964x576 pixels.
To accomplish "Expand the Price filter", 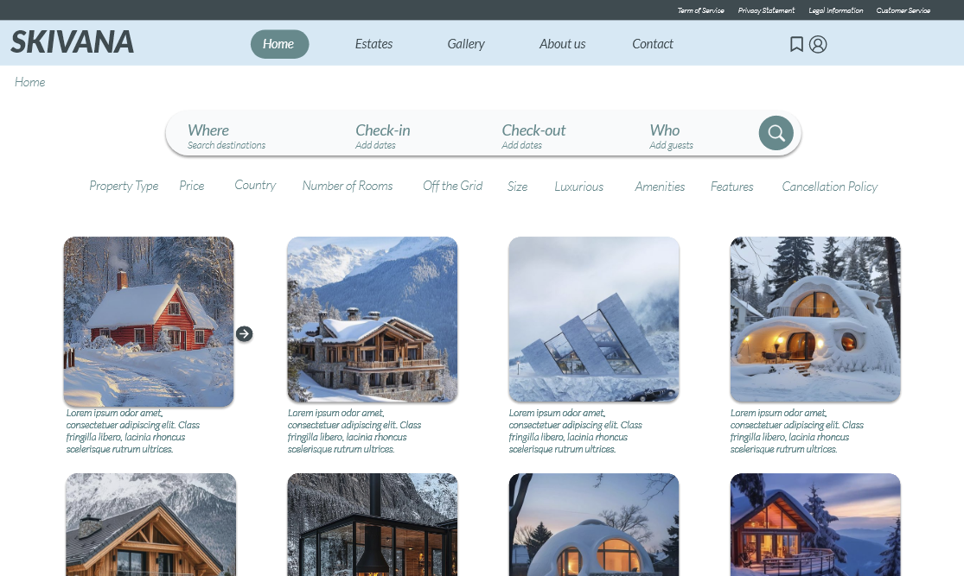I will (x=192, y=187).
